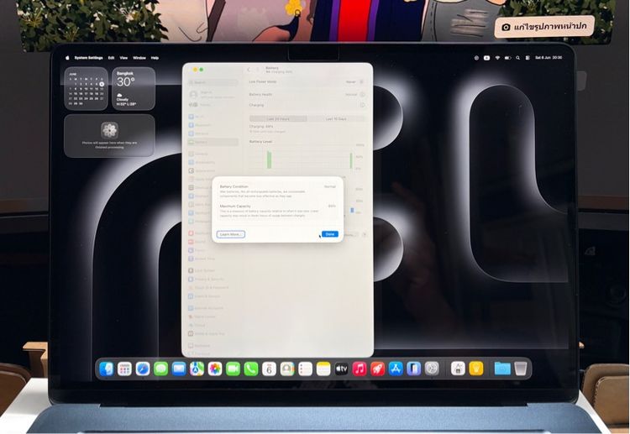The height and width of the screenshot is (434, 630).
Task: Click the Learn More button
Action: click(231, 234)
